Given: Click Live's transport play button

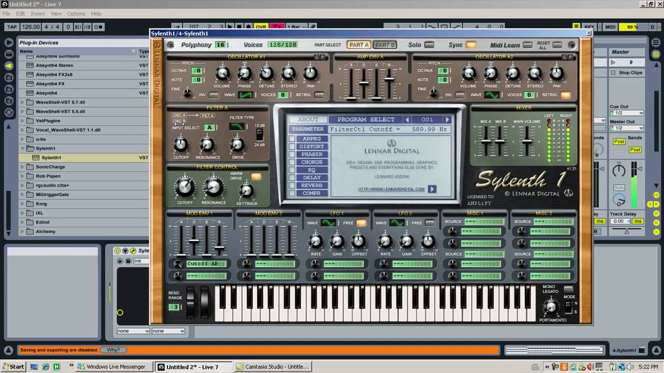Looking at the screenshot, I should pyautogui.click(x=230, y=26).
